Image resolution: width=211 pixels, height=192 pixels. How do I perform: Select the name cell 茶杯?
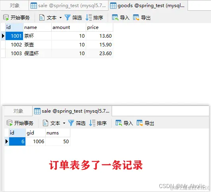[37, 36]
